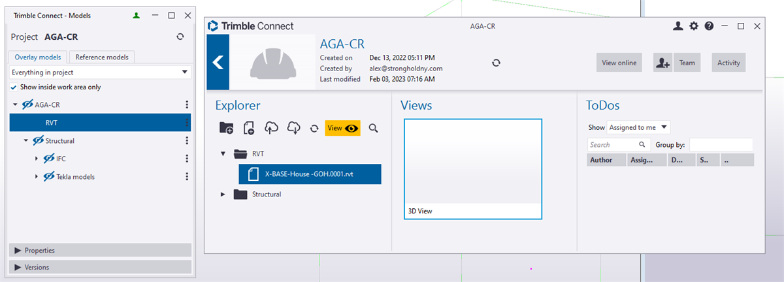Switch to the Overlay models tab
The height and width of the screenshot is (282, 784).
[38, 57]
